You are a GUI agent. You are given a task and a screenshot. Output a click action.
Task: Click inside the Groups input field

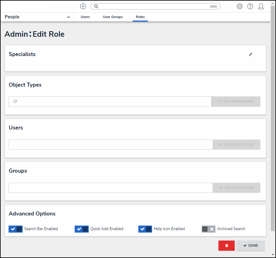(110, 188)
